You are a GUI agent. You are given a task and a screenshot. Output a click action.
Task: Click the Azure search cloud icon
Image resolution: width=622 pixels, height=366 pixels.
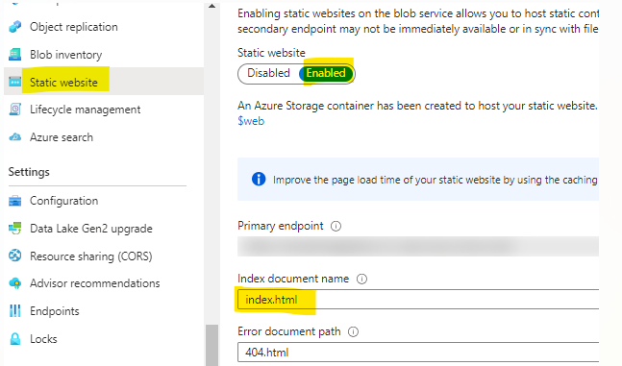[x=15, y=137]
